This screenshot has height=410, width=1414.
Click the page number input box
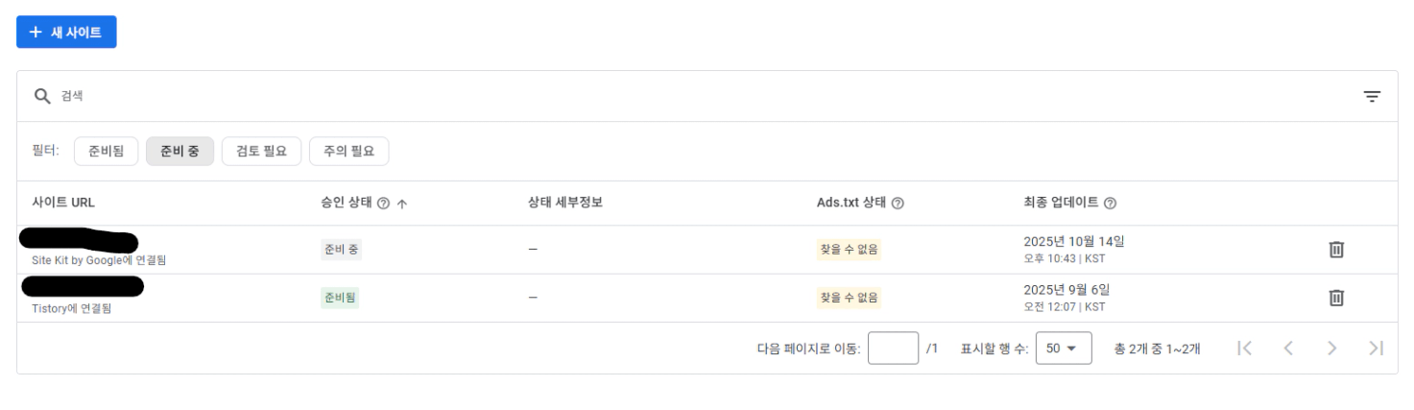893,349
